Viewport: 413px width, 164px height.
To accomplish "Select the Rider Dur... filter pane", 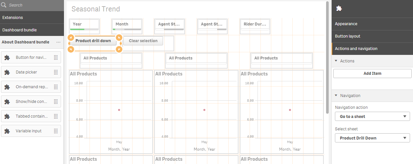I will click(x=255, y=26).
